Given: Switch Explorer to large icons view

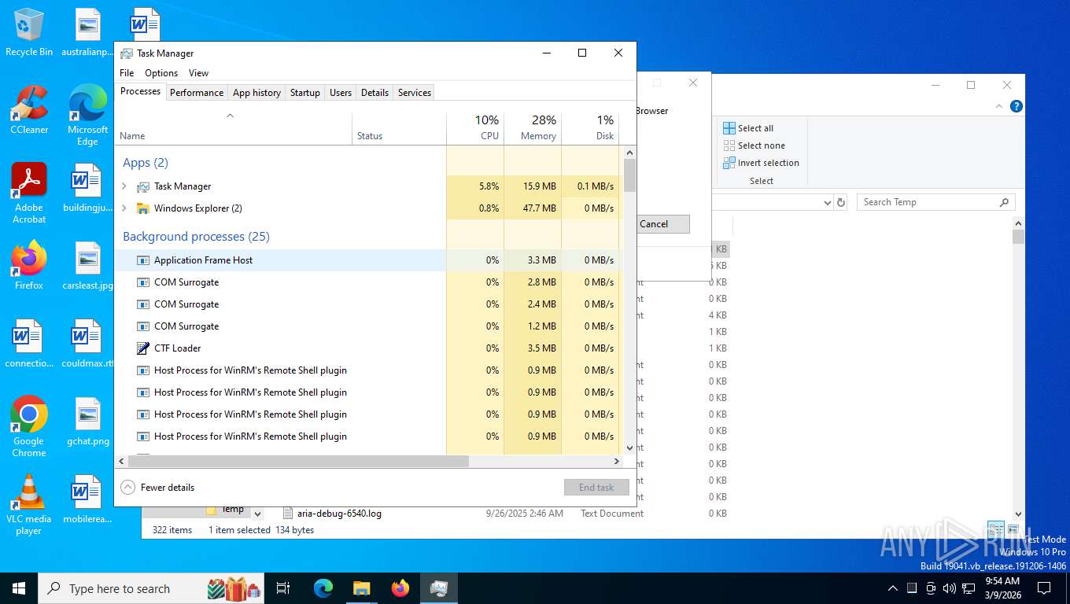Looking at the screenshot, I should 1013,530.
